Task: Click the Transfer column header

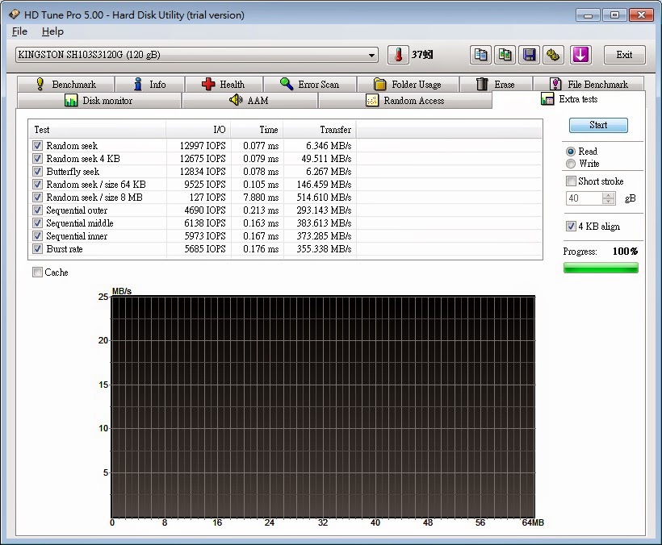Action: point(320,130)
